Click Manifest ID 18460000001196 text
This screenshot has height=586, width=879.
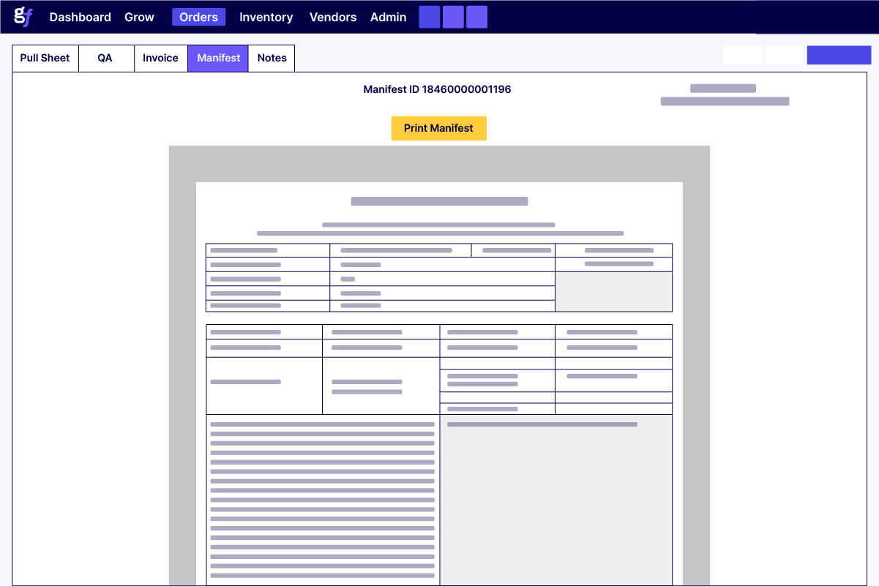click(438, 89)
